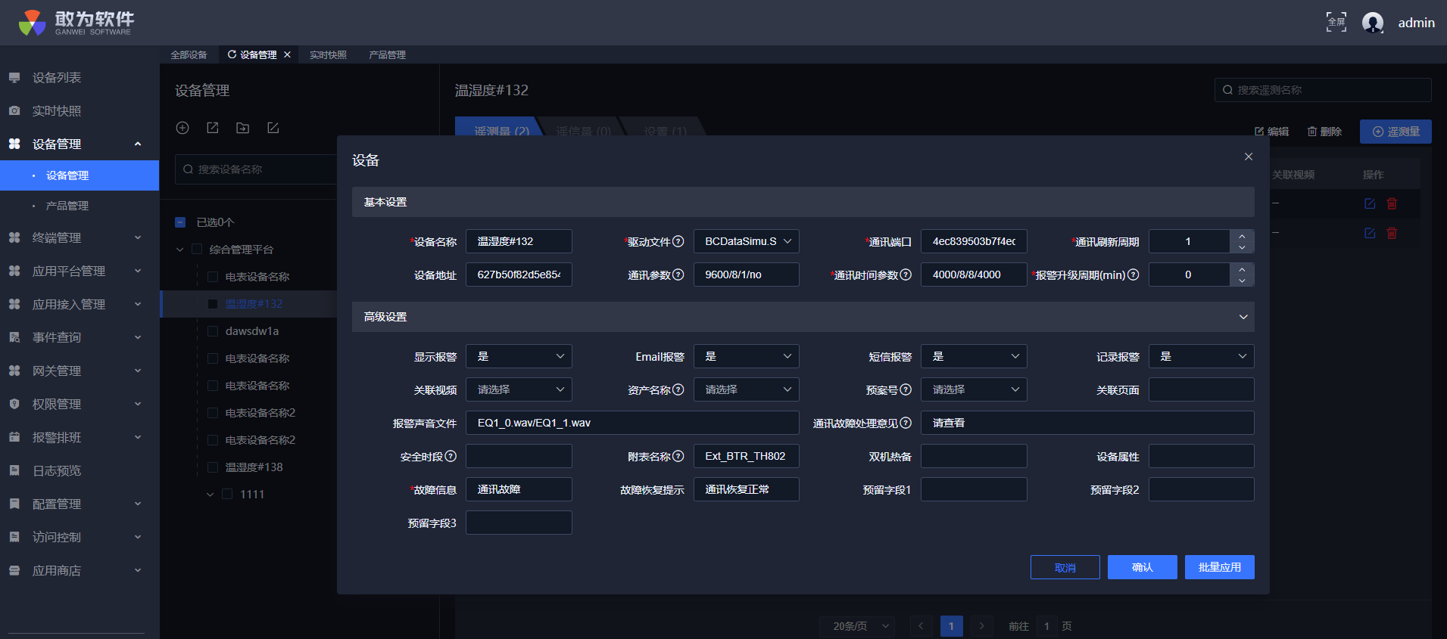Click help icon next to 预案号
The width and height of the screenshot is (1447, 639).
(906, 389)
